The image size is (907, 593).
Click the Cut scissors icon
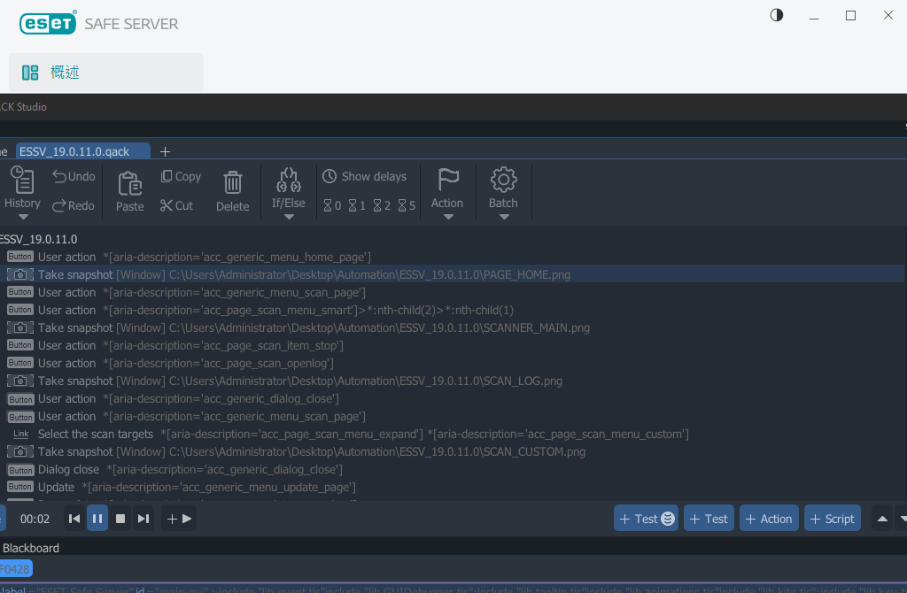click(x=167, y=205)
